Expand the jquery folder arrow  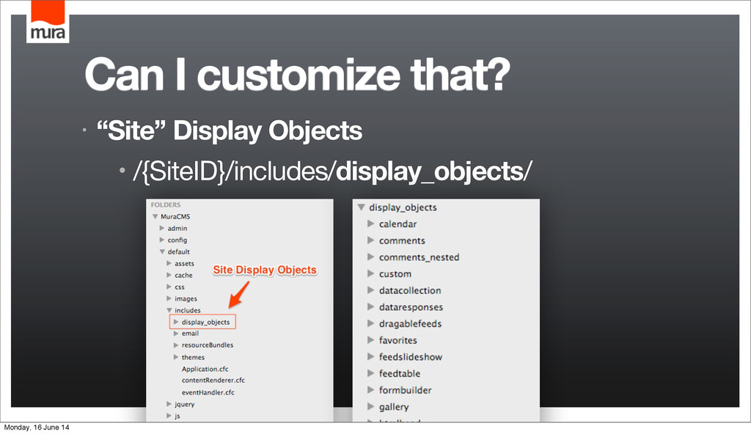(x=169, y=404)
